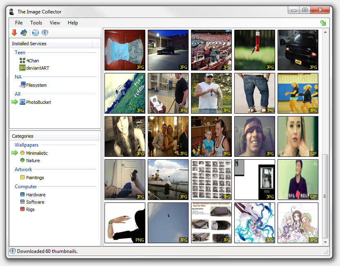Select the 4Chan service
Viewport: 340px width, 266px height.
coord(32,61)
